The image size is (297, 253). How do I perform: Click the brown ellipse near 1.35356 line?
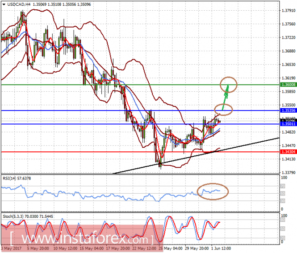point(223,110)
